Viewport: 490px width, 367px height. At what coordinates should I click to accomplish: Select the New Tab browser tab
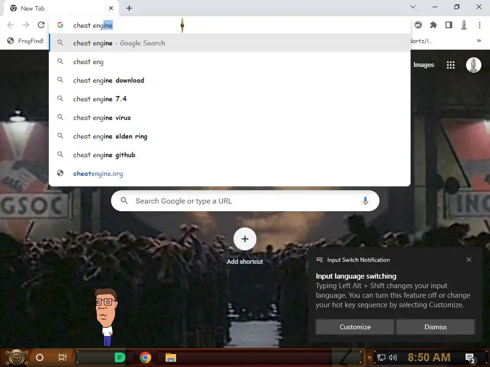click(61, 9)
